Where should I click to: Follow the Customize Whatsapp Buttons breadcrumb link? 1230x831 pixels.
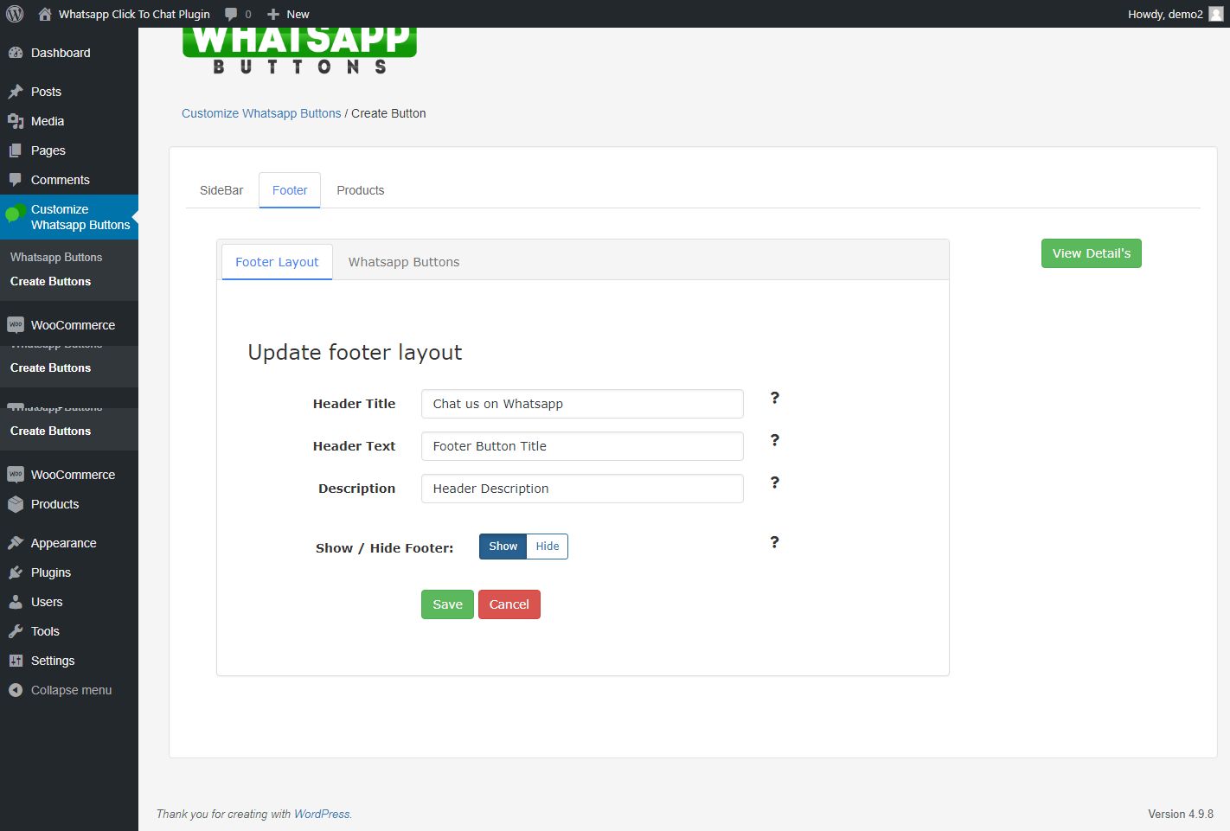pos(261,113)
